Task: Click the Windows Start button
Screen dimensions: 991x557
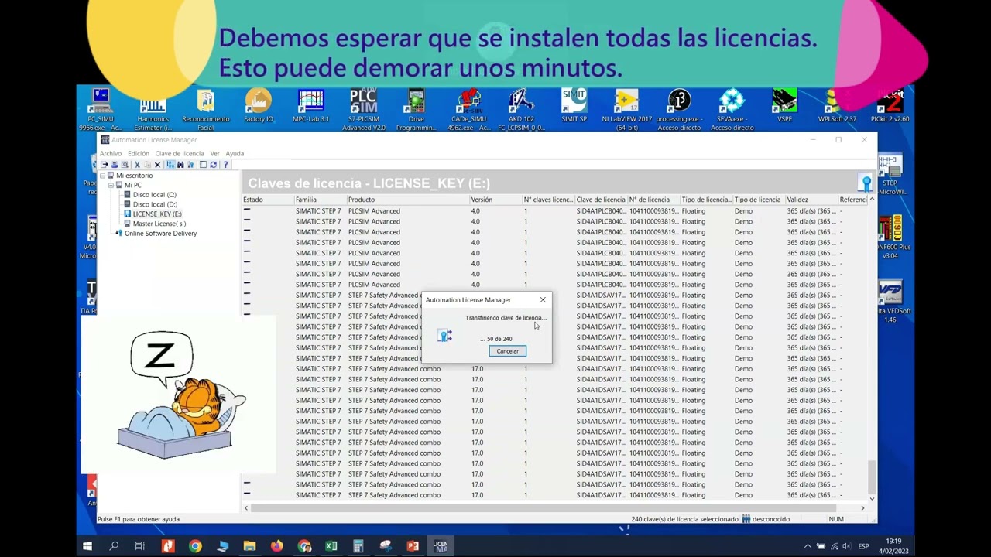Action: pyautogui.click(x=87, y=546)
